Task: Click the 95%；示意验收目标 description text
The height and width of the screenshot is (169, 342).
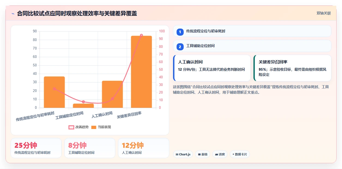Action: coord(292,72)
